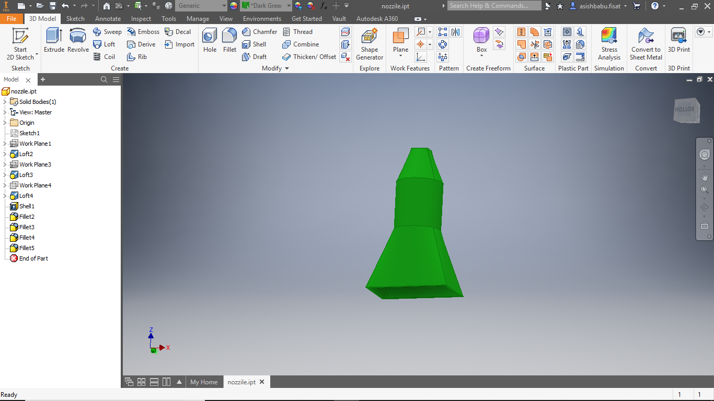Image resolution: width=714 pixels, height=401 pixels.
Task: Expand the Loft2 feature node
Action: pos(5,154)
